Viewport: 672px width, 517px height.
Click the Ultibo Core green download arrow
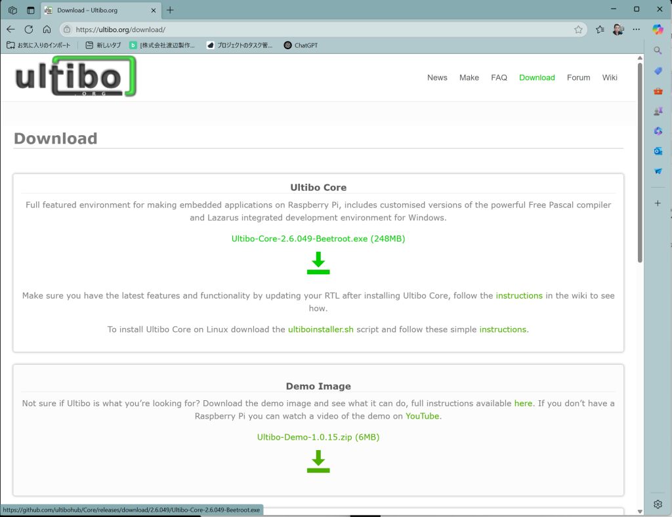coord(318,262)
